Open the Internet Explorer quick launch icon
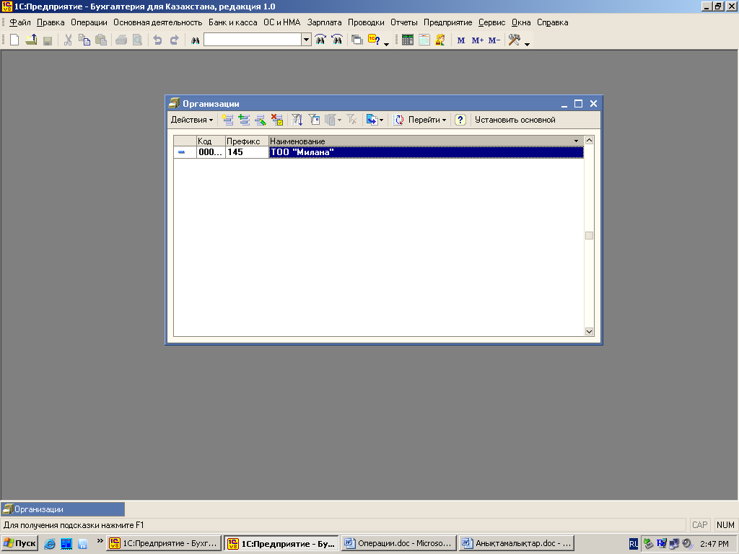Viewport: 739px width, 554px height. (50, 544)
